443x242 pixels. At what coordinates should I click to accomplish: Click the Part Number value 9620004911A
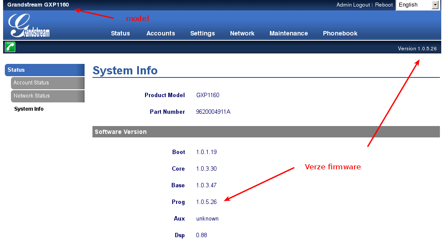(x=213, y=112)
